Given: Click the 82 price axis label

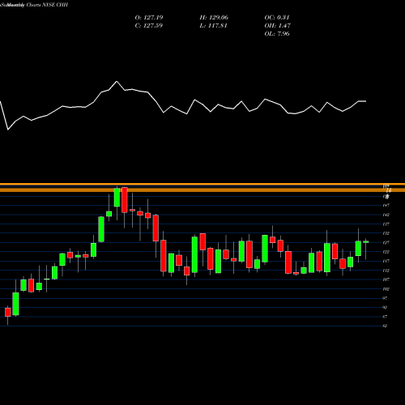Looking at the screenshot, I should (385, 326).
